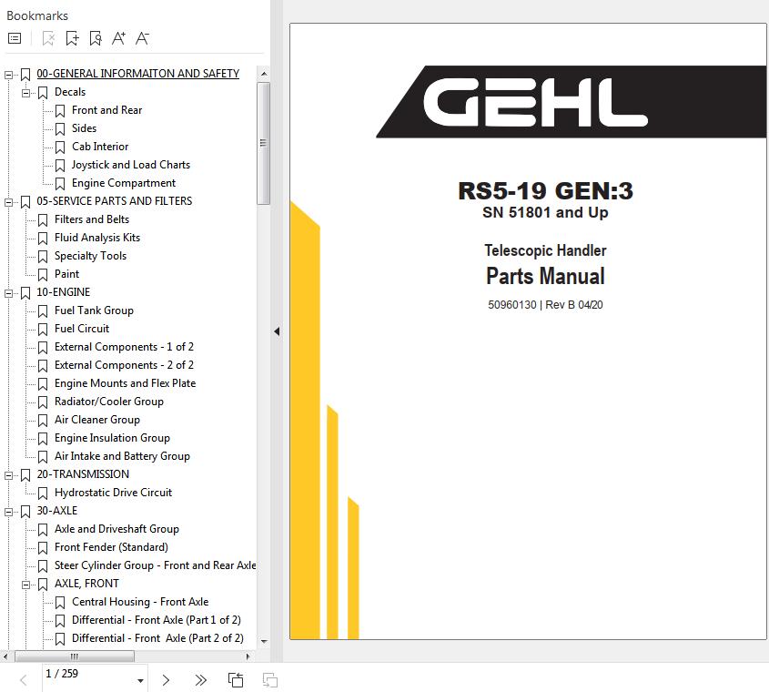Add a new bookmark with plus icon
This screenshot has height=692, width=769.
coord(72,38)
